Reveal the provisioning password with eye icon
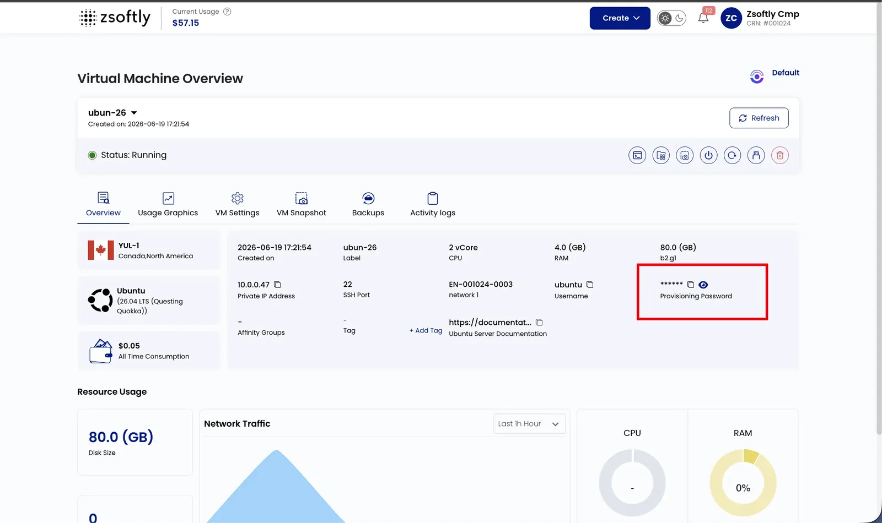The height and width of the screenshot is (523, 882). (703, 285)
